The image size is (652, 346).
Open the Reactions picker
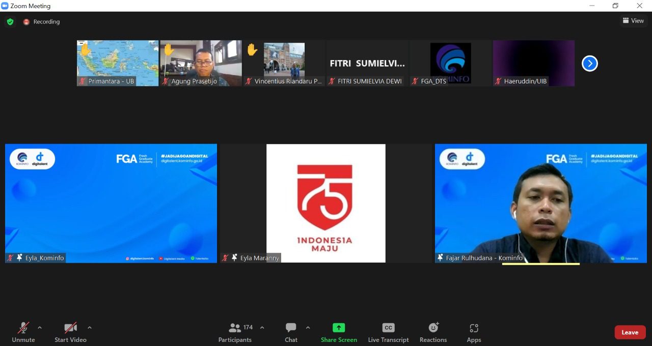pyautogui.click(x=433, y=333)
